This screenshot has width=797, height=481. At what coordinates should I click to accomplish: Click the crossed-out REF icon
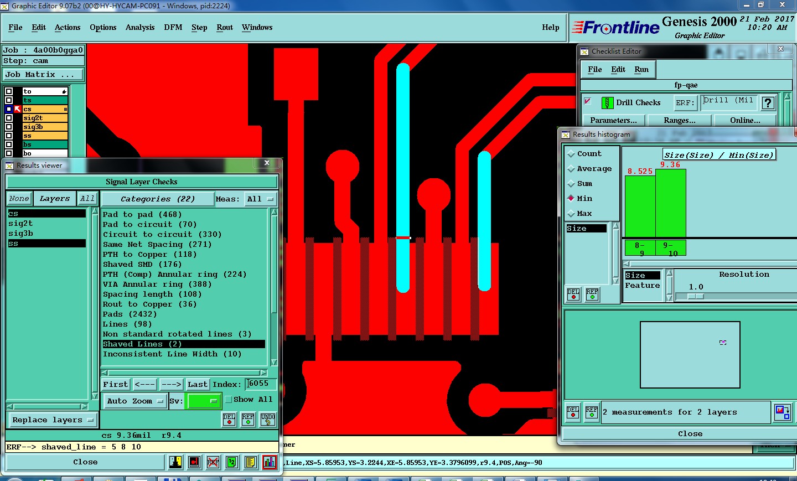click(x=213, y=462)
